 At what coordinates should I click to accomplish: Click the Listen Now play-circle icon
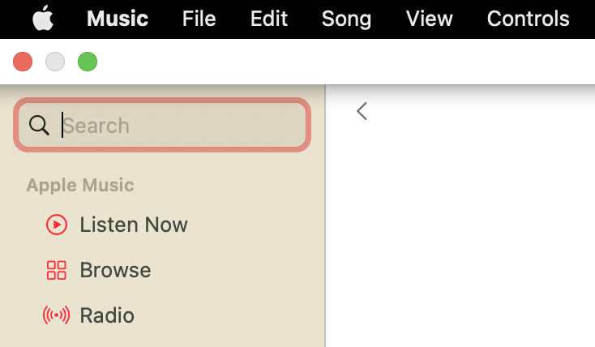[56, 225]
